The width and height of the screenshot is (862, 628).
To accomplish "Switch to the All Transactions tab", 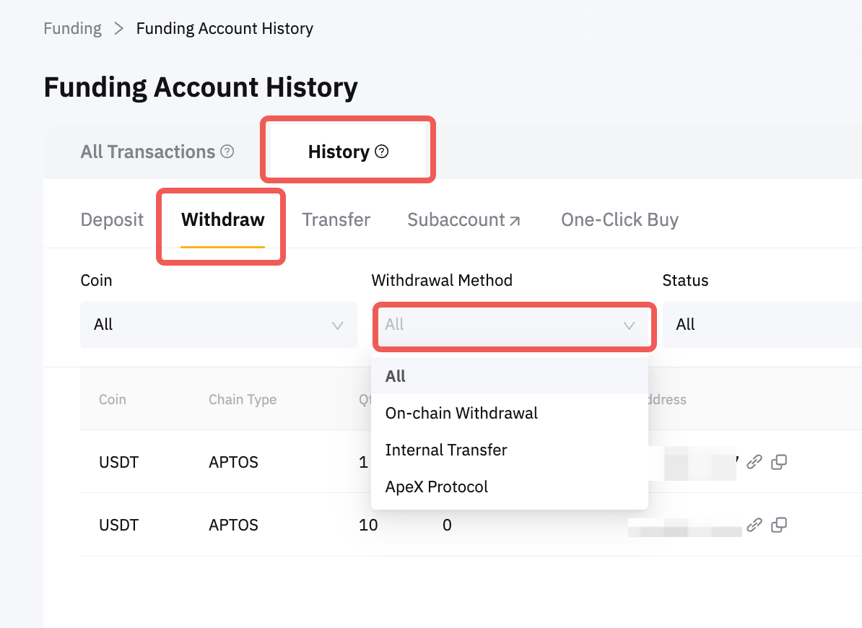I will coord(148,152).
